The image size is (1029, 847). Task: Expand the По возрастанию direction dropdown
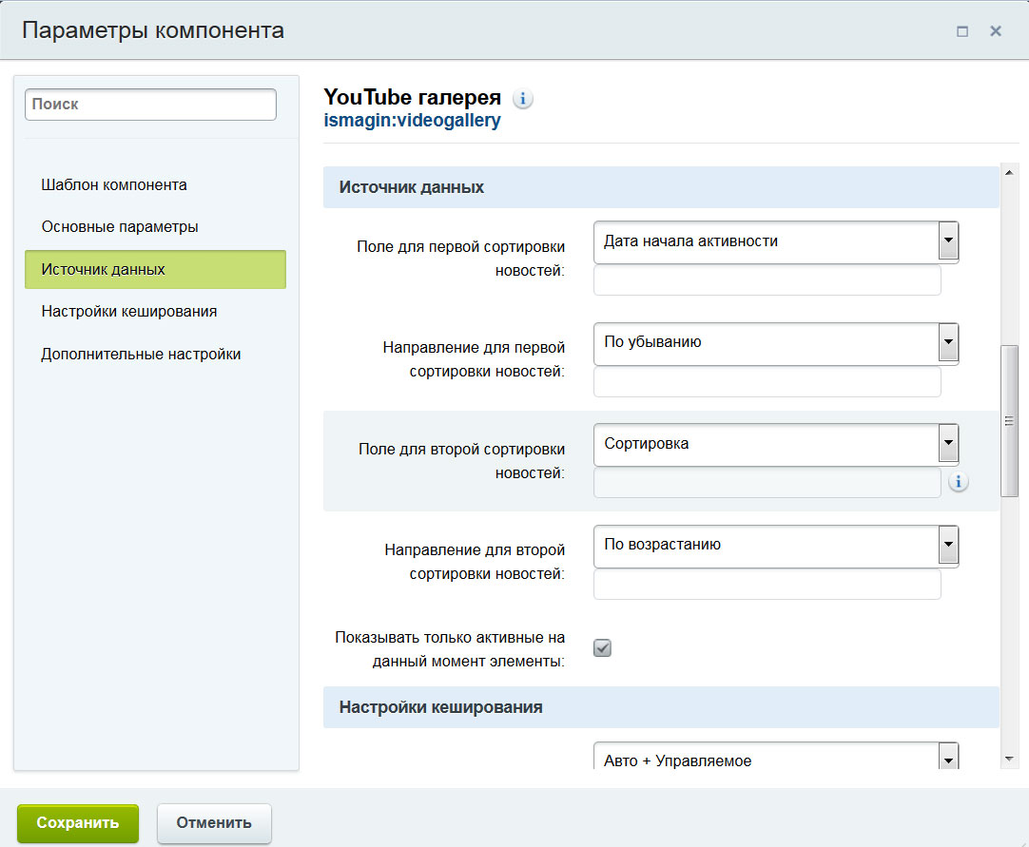coord(775,546)
